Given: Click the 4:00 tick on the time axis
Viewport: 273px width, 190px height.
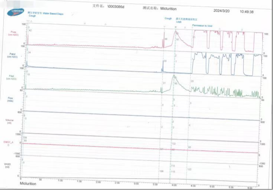Looking at the screenshot, I should [174, 184].
